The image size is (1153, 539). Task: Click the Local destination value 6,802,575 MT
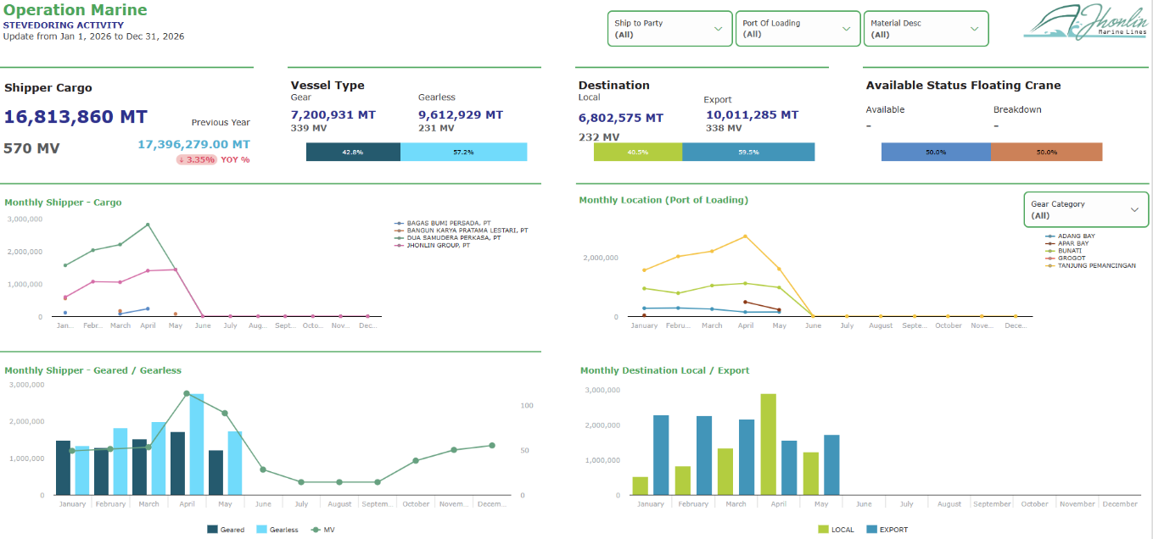click(621, 118)
